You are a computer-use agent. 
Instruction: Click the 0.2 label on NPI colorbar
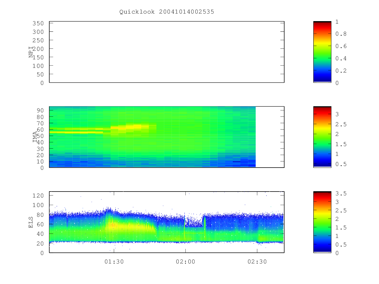pyautogui.click(x=341, y=71)
